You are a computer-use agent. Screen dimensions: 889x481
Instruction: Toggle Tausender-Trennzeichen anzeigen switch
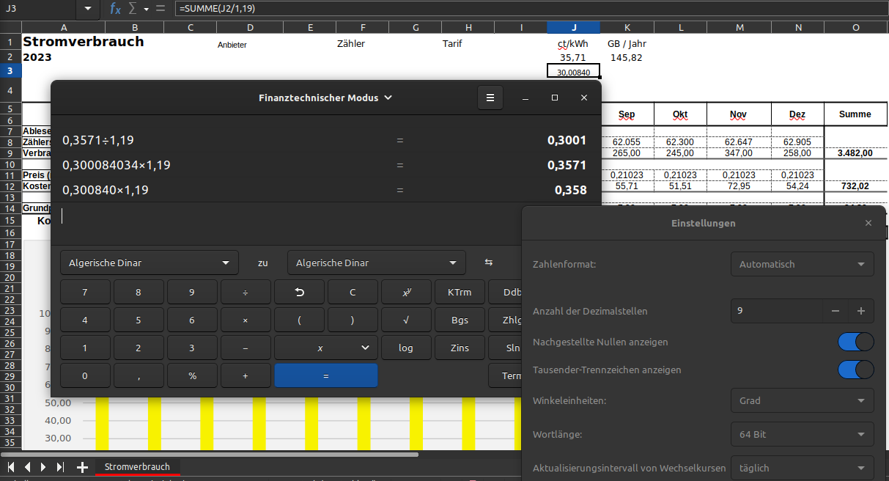click(x=856, y=370)
